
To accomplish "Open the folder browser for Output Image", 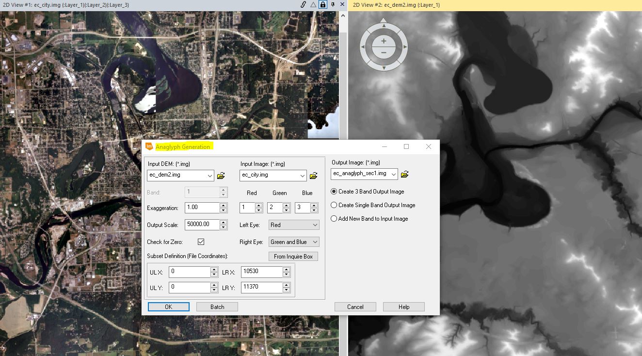I will pyautogui.click(x=405, y=174).
